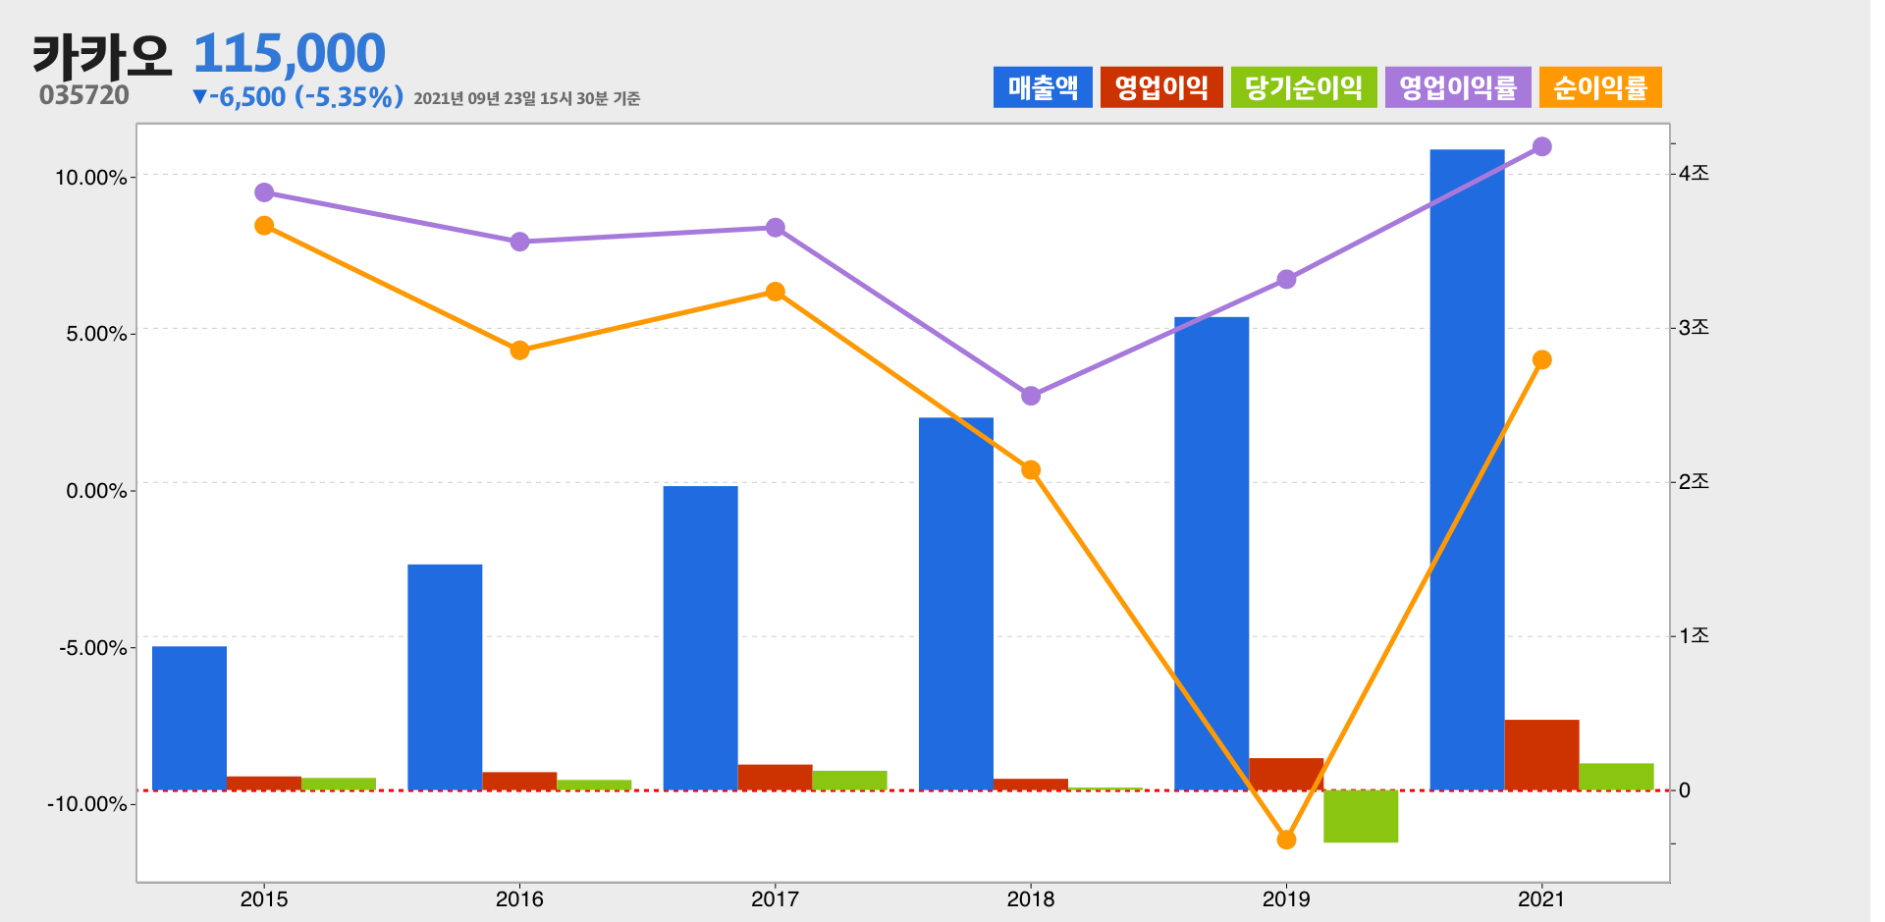Click the 2021 red operating profit bar

[x=1542, y=755]
